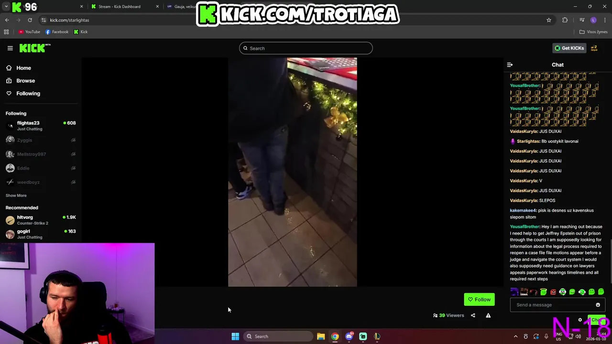Open the Chrome three-dot menu

[x=605, y=20]
